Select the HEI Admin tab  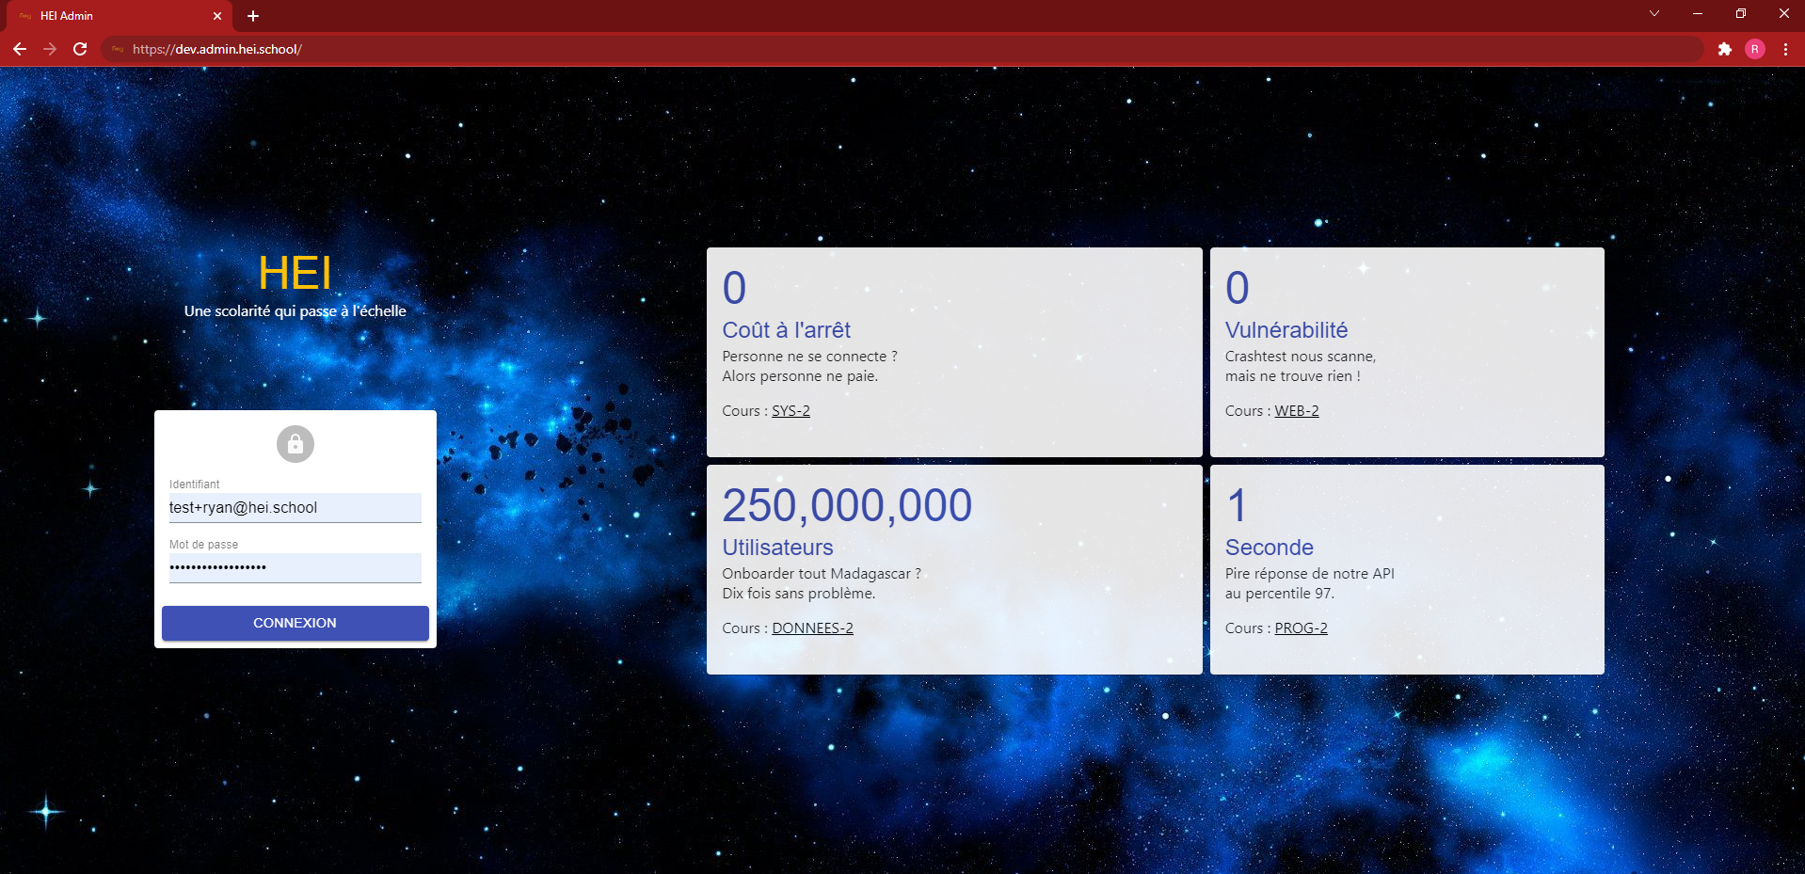point(120,16)
